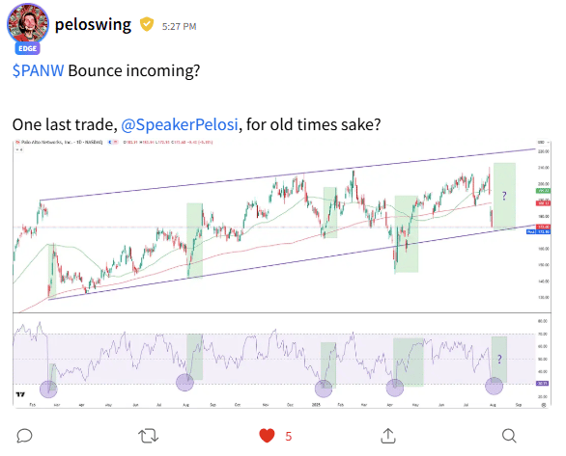Open the reply comment bubble icon
This screenshot has height=456, width=566.
point(24,436)
